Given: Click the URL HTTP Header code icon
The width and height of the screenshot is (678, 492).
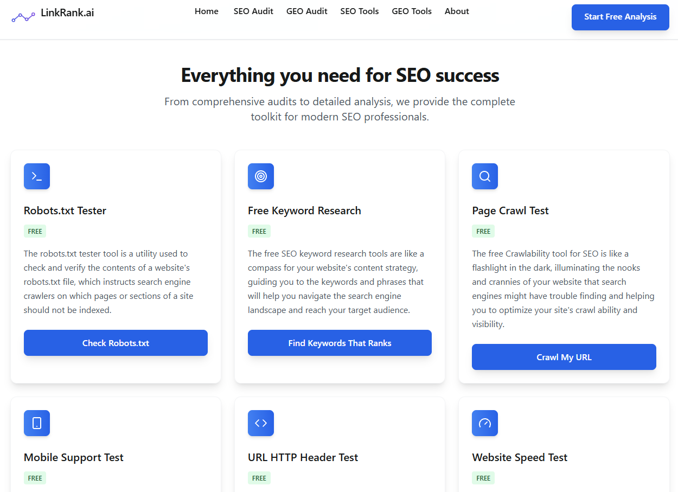Looking at the screenshot, I should pos(261,423).
